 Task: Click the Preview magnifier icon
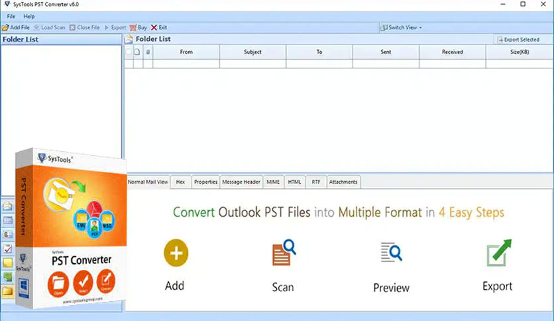391,252
